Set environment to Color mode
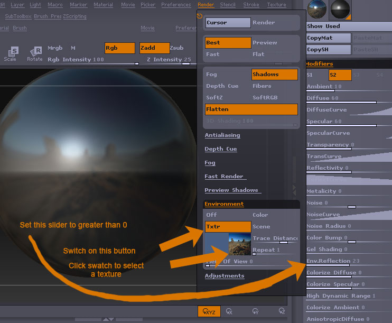Viewport: 392px width, 323px height. (260, 215)
